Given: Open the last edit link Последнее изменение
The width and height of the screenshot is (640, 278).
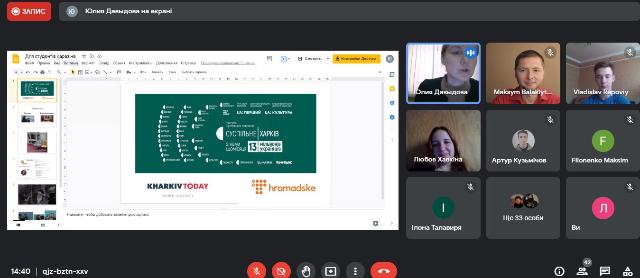Looking at the screenshot, I should tap(229, 63).
